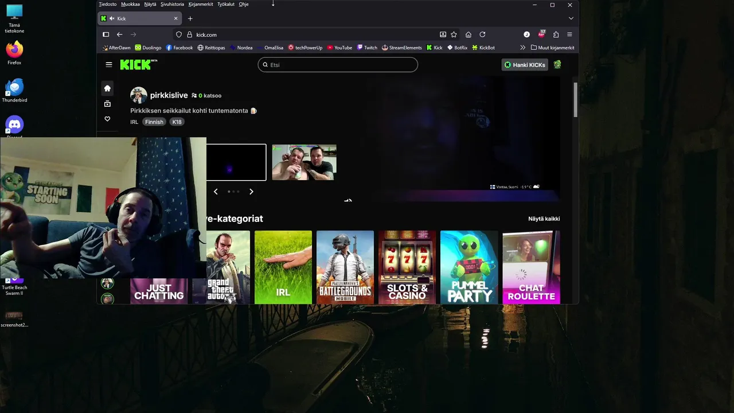Open the Reittiopas bookmark
Screen dimensions: 734x413
pos(211,48)
